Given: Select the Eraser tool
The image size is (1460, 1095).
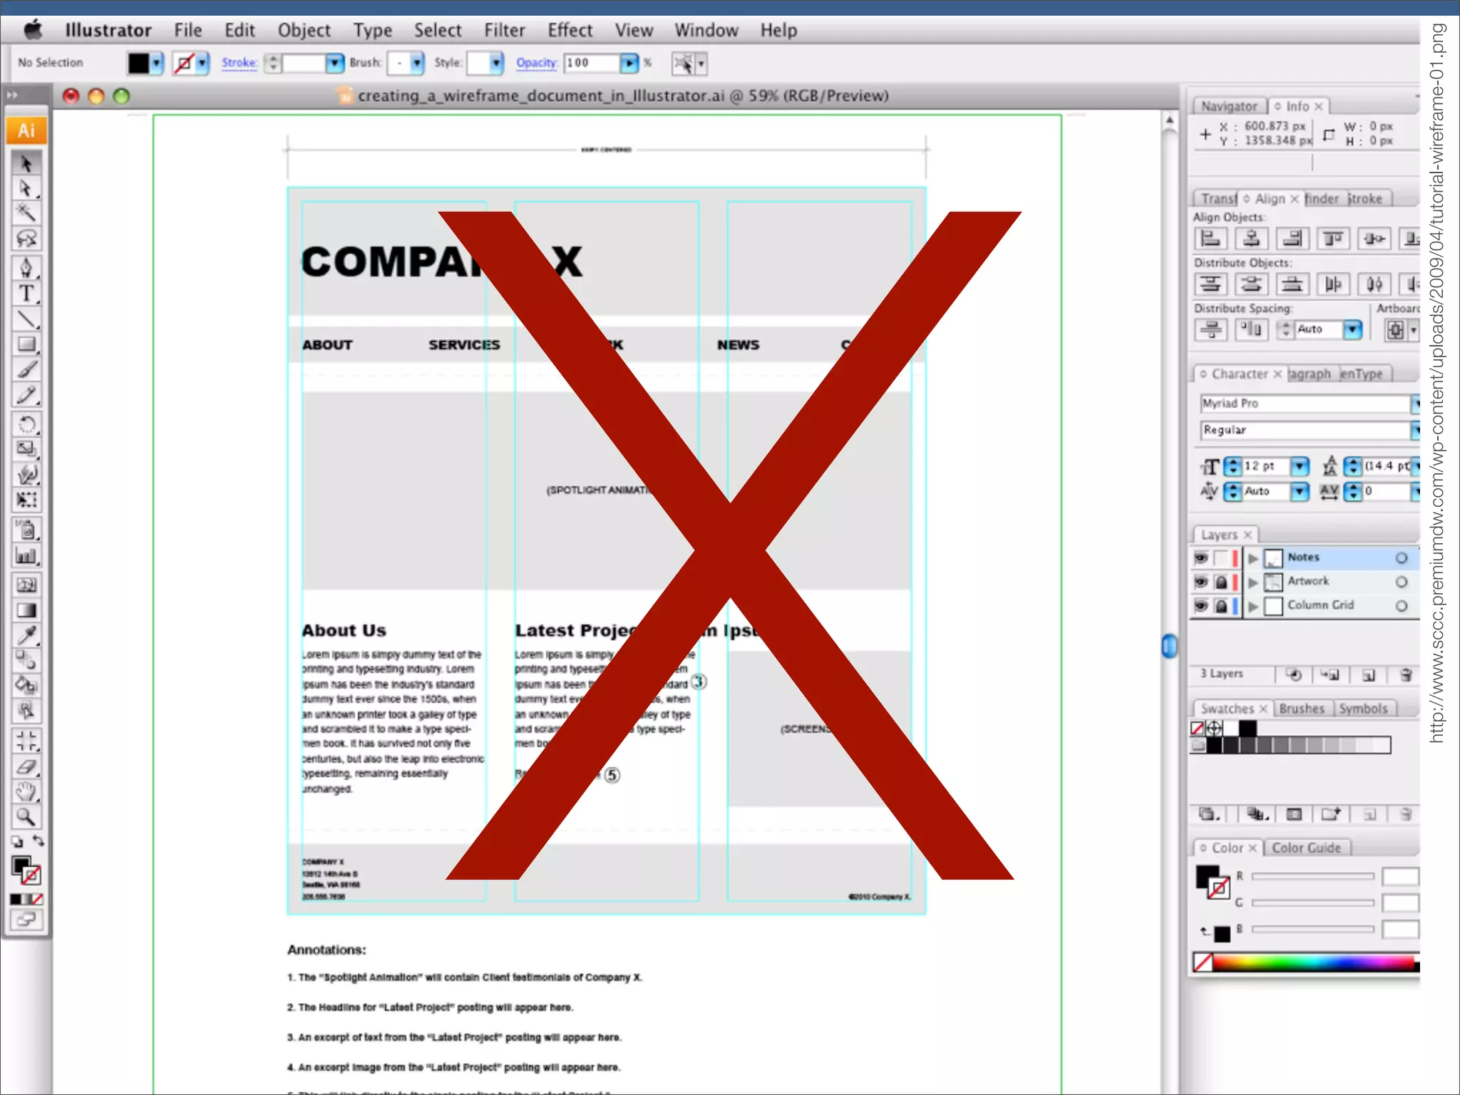Looking at the screenshot, I should (x=26, y=767).
